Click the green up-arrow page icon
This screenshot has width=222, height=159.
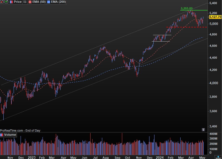(6, 2)
